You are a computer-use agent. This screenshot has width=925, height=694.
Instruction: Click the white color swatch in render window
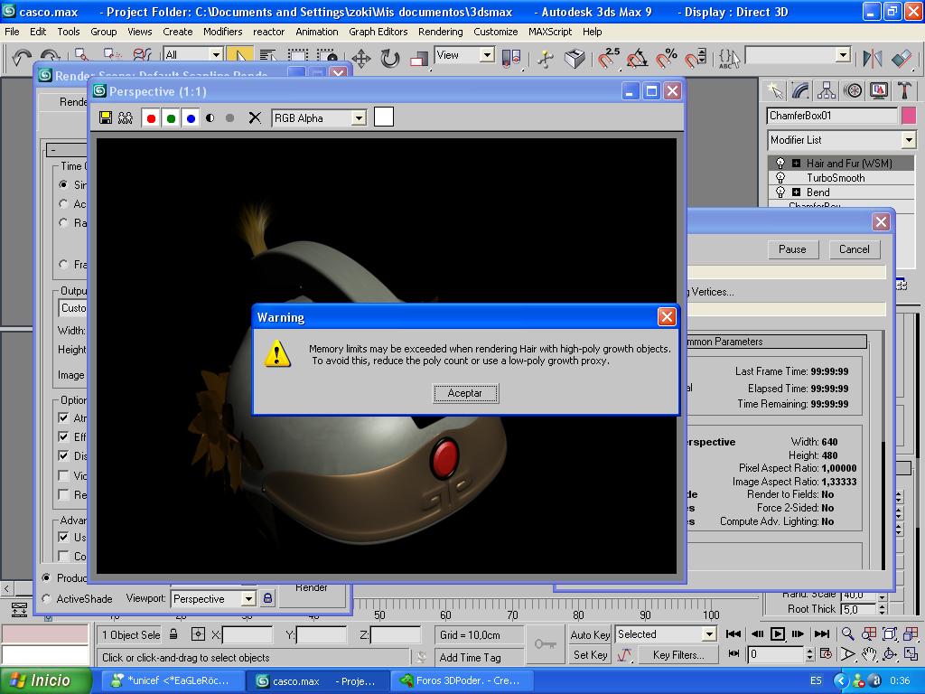tap(383, 117)
